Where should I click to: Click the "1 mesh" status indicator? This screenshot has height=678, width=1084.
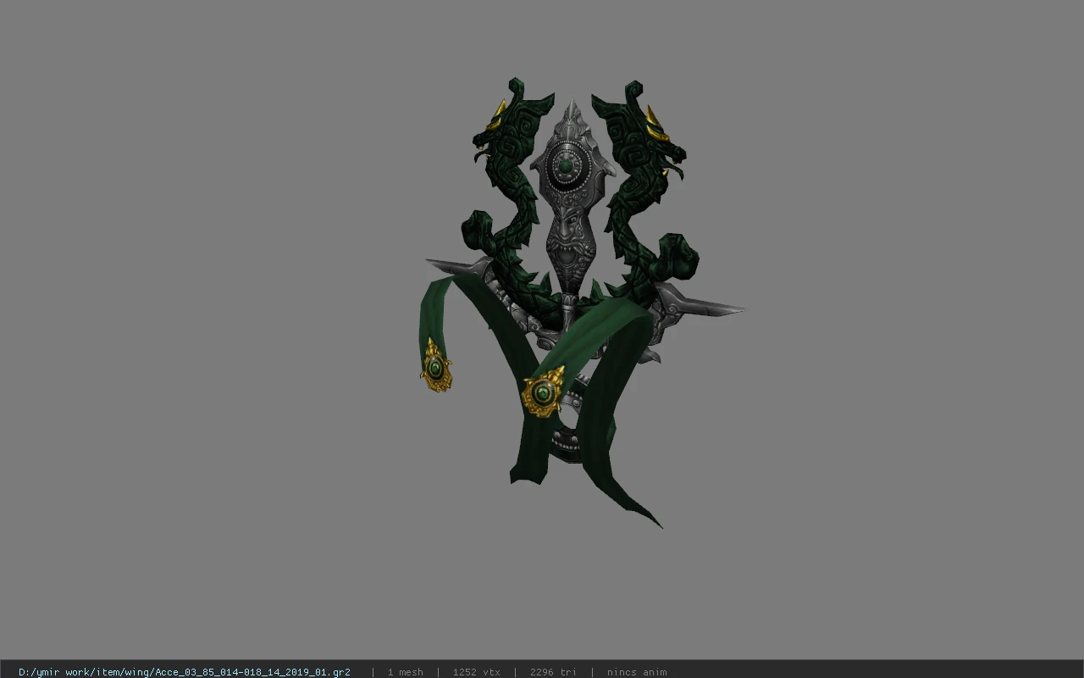(405, 672)
